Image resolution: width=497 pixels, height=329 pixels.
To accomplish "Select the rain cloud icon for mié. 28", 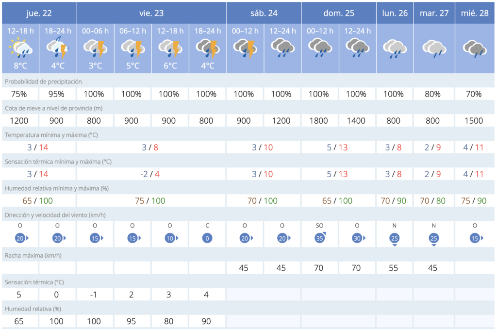I will point(475,48).
